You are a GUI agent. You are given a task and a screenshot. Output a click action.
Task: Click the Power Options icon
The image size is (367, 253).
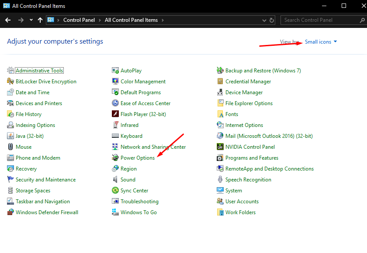point(115,158)
